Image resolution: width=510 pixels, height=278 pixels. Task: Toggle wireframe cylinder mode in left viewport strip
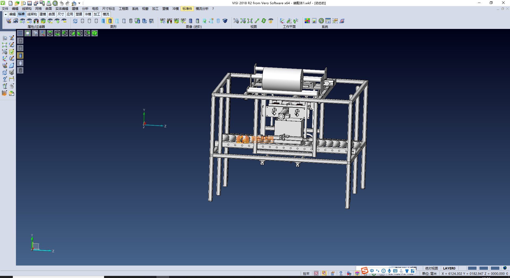[x=20, y=41]
